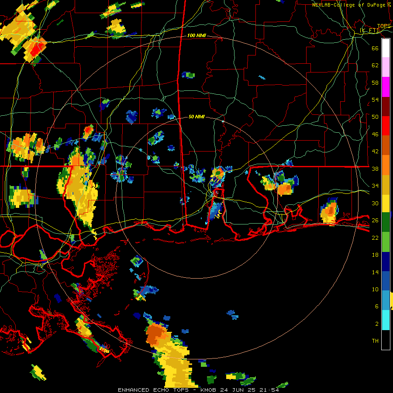The width and height of the screenshot is (393, 393).
Task: Click the "22" legend value
Action: 375,238
